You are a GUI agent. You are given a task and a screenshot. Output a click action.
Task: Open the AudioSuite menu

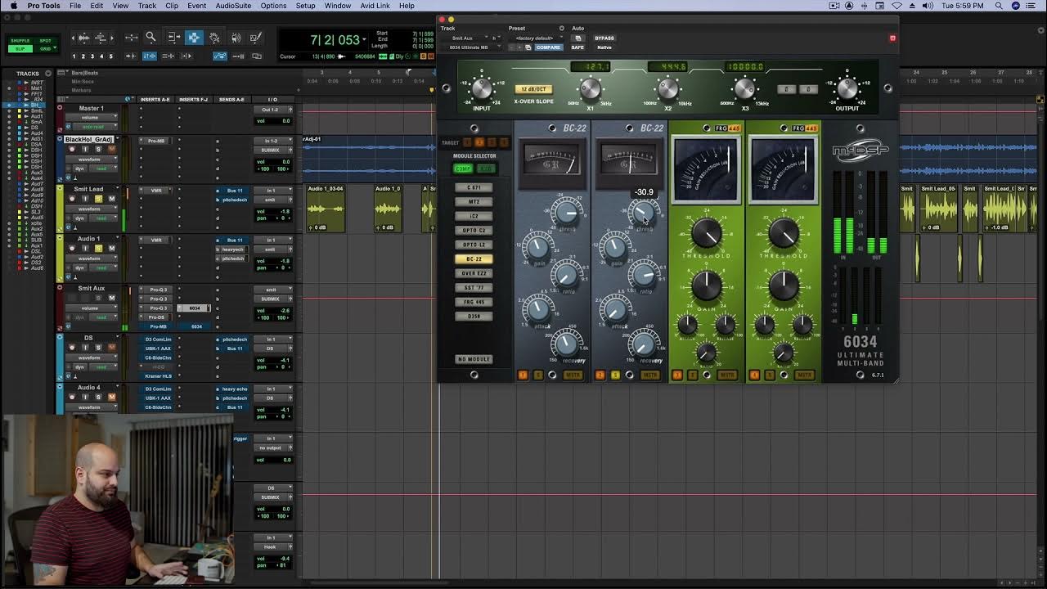[x=233, y=6]
